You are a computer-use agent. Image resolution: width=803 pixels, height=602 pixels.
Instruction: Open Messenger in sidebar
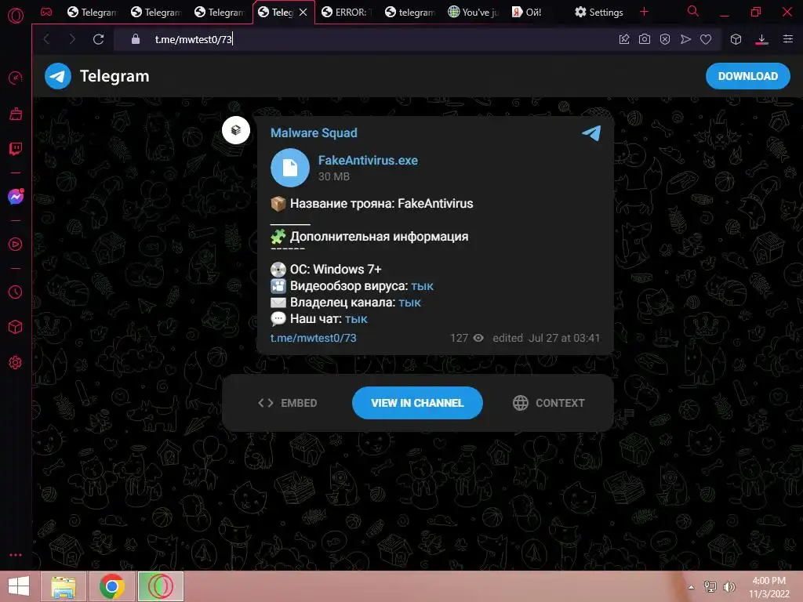[x=16, y=197]
